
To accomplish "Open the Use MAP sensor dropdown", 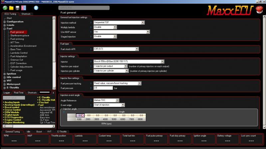I will click(122, 32).
